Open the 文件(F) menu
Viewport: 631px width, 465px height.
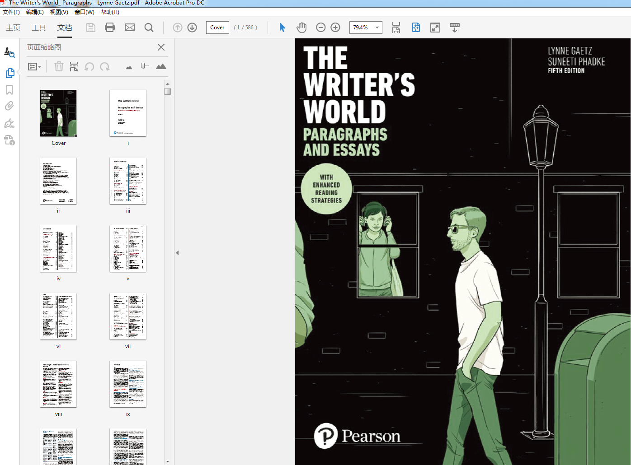tap(11, 12)
